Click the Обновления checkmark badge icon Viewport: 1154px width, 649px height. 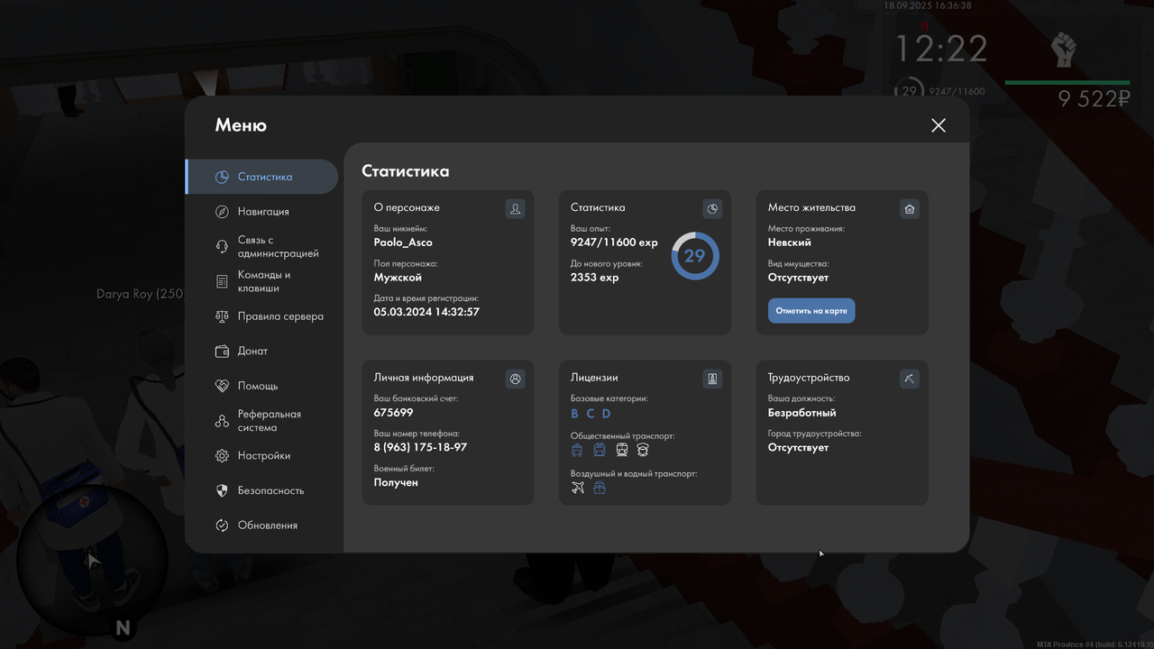point(222,526)
